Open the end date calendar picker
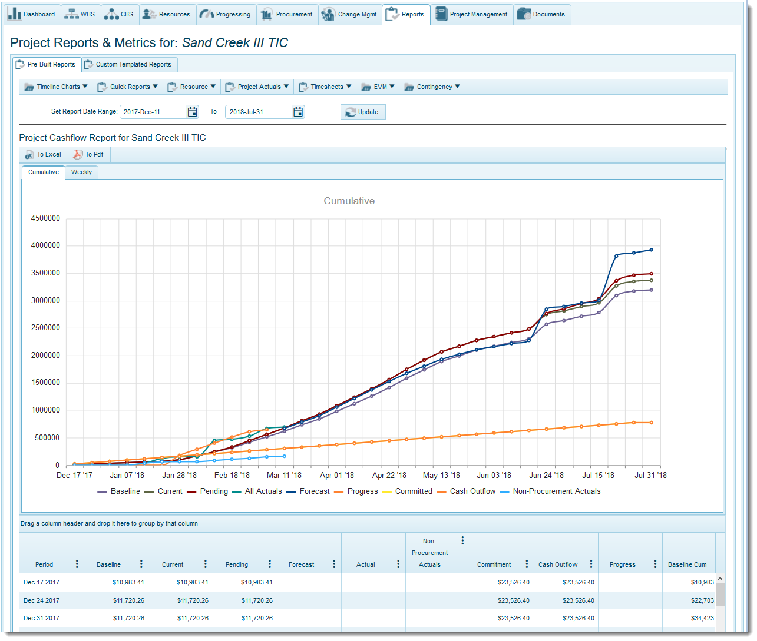 point(298,112)
